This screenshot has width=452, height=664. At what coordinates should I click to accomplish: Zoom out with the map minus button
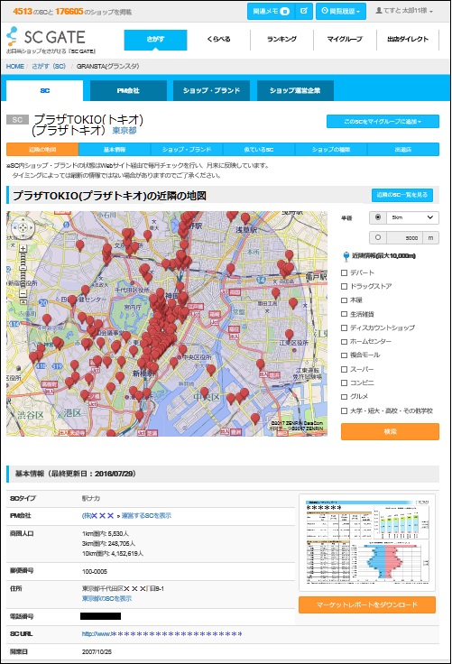coord(23,293)
